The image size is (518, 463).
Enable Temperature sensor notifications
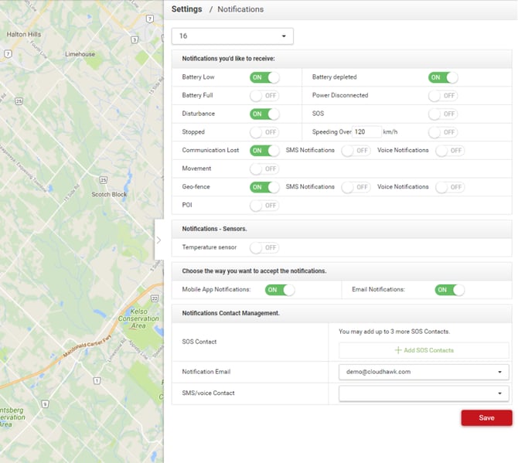(x=264, y=248)
